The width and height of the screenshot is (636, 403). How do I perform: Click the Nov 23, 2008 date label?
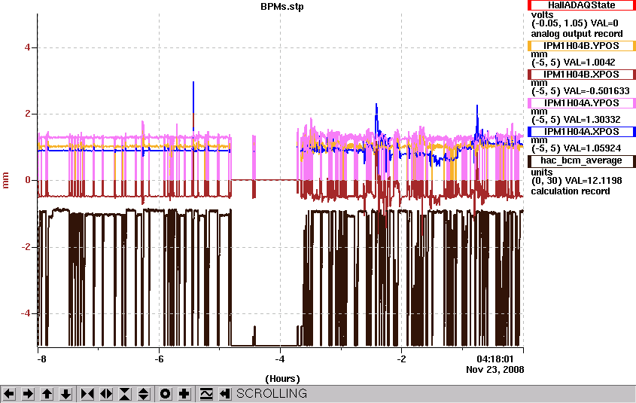pos(494,370)
